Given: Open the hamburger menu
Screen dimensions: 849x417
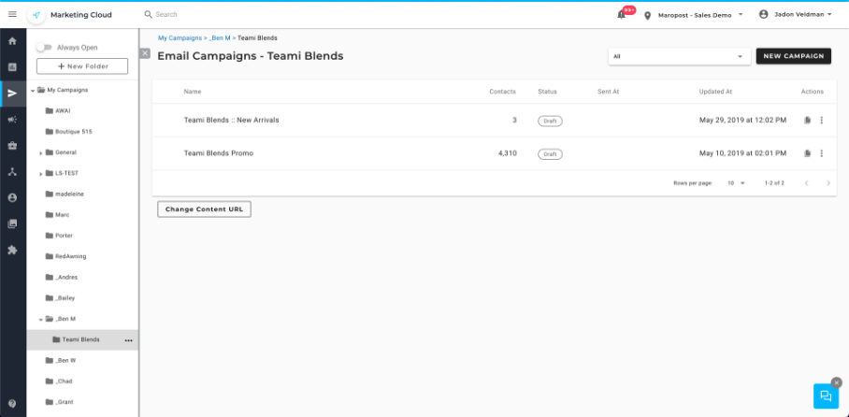Looking at the screenshot, I should (12, 15).
